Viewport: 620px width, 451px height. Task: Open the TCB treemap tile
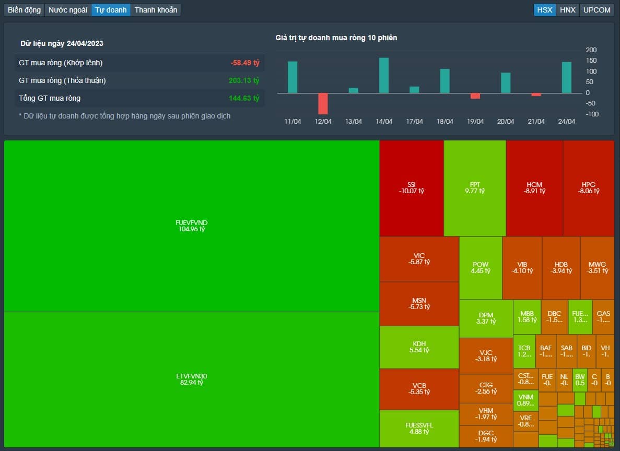tap(524, 351)
